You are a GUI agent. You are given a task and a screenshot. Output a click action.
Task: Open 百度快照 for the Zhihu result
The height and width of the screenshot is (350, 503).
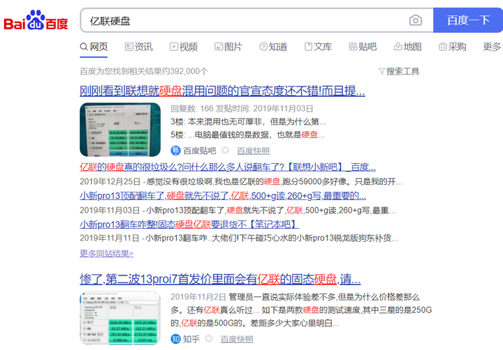(x=237, y=339)
